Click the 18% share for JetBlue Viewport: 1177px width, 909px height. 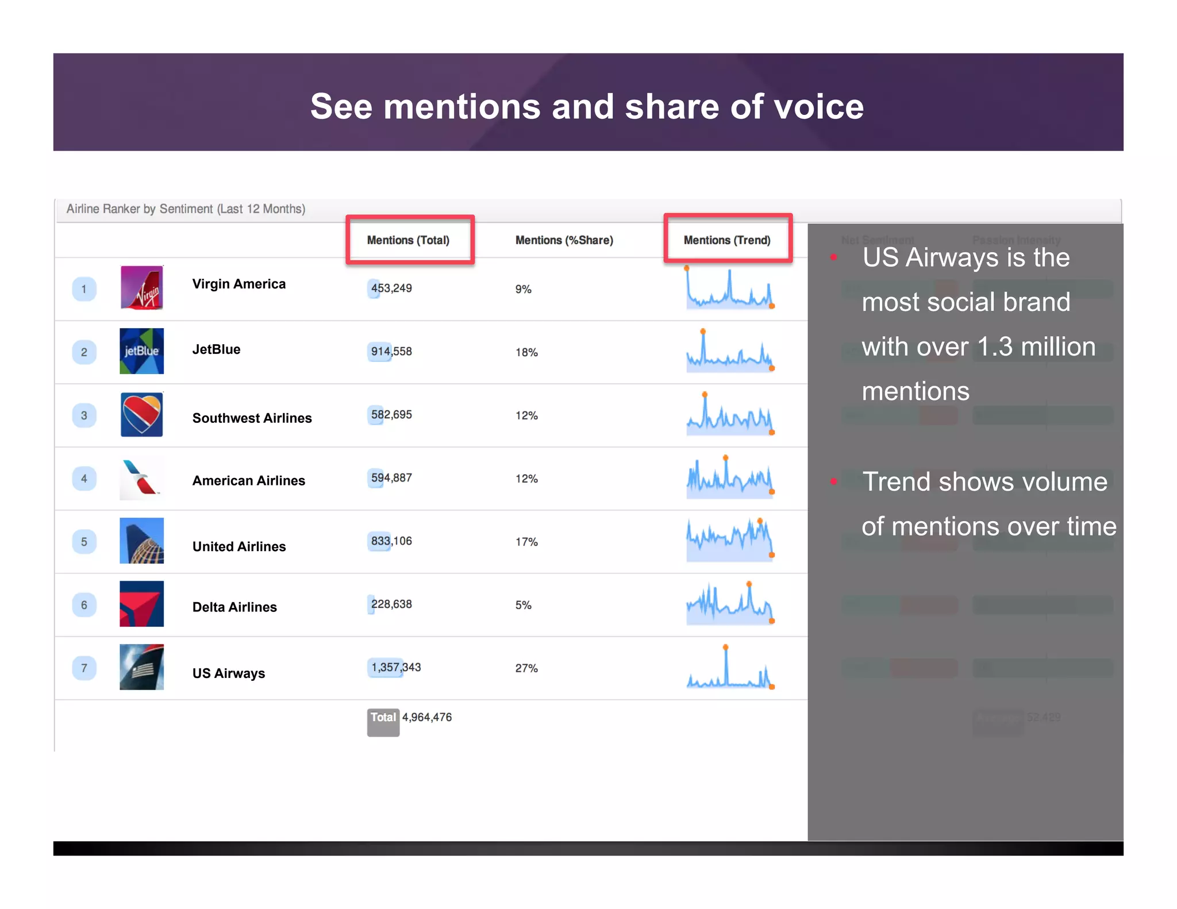coord(526,352)
